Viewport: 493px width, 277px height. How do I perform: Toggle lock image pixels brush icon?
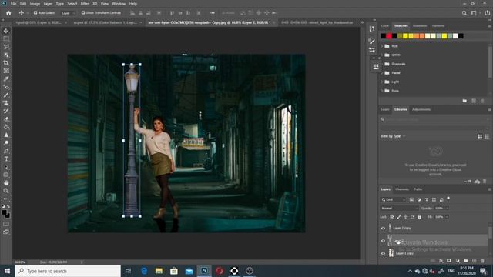click(399, 217)
